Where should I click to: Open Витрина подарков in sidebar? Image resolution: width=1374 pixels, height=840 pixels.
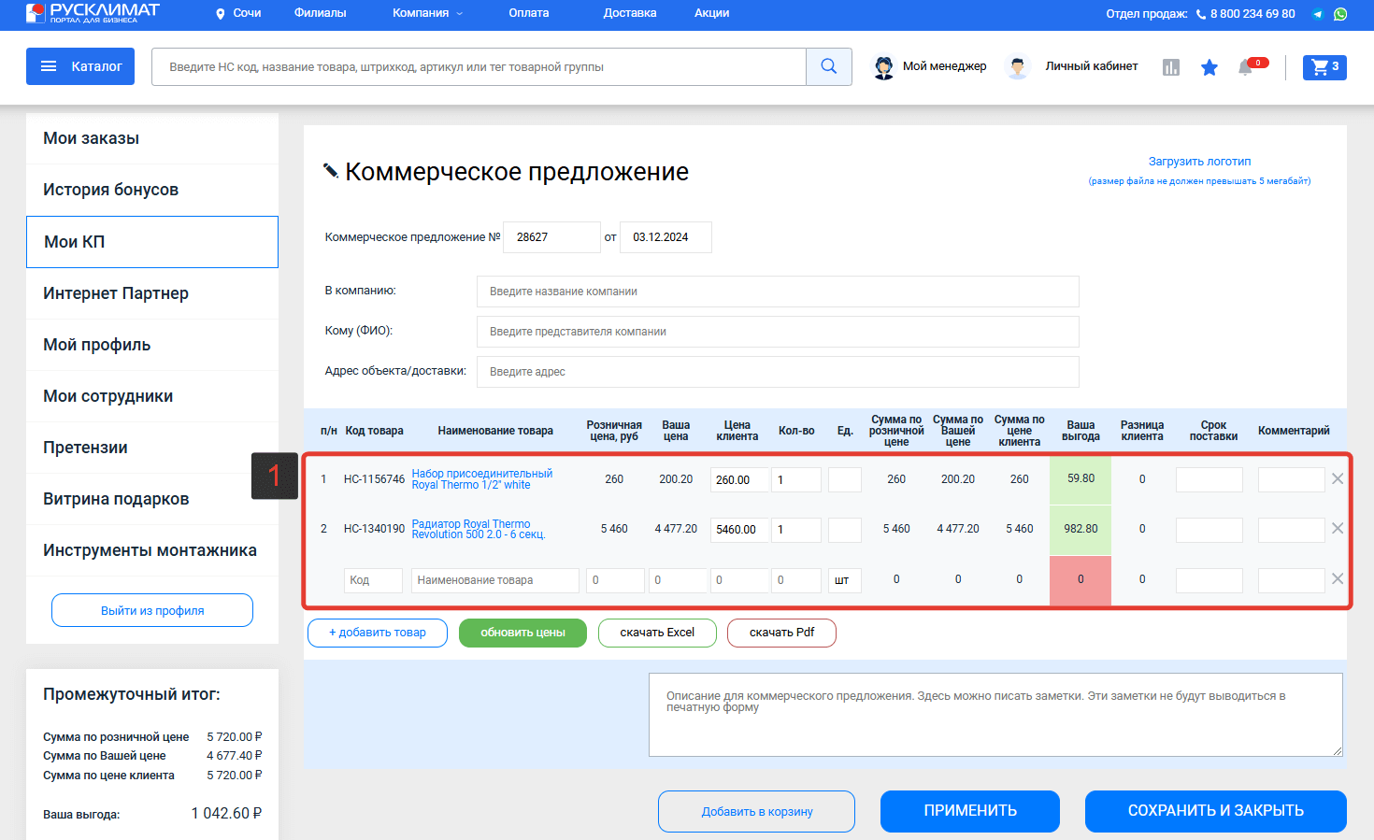[152, 499]
